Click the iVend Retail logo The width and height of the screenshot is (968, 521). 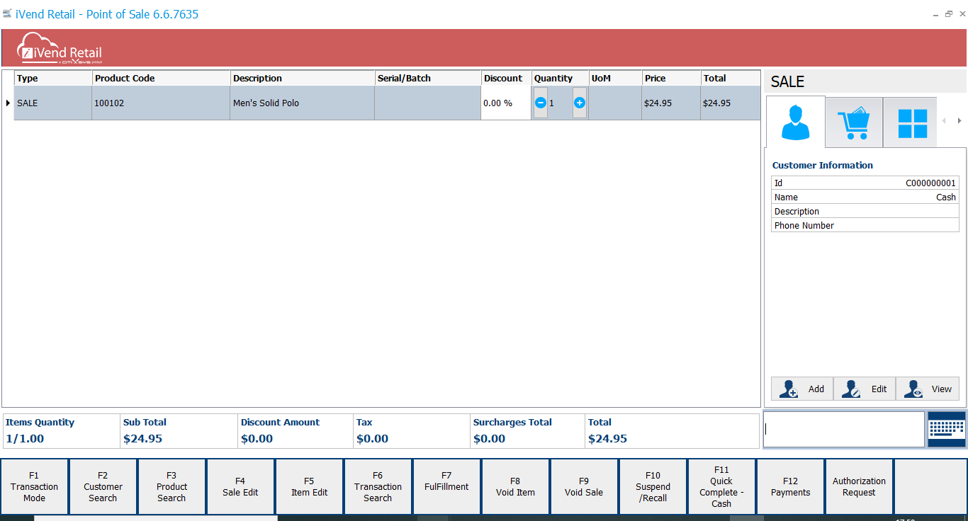(60, 49)
